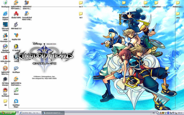Open the SLD Codec Selector shortcut

tap(5, 25)
